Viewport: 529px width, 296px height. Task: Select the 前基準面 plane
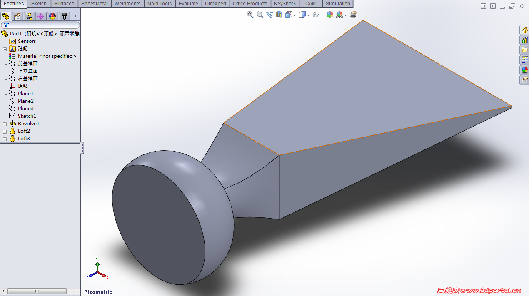pyautogui.click(x=23, y=64)
